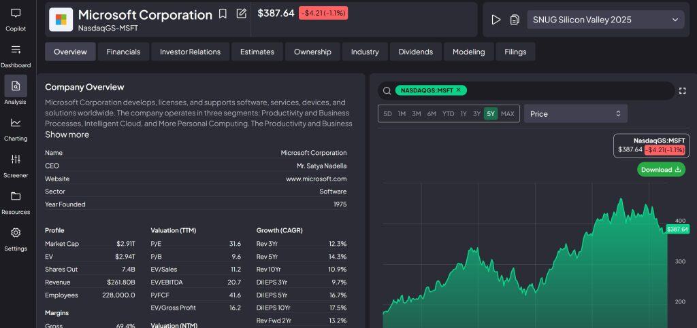Viewport: 697px width, 328px height.
Task: Click the NasdaqGS:MSFT chart legend box
Action: point(651,145)
